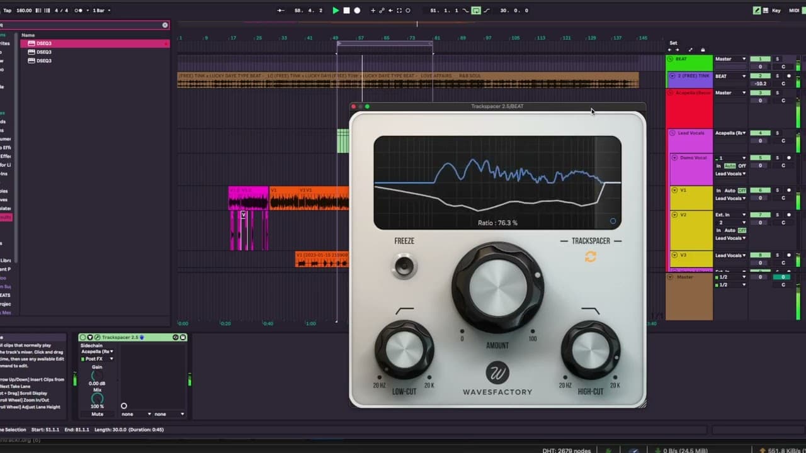Click the Key map mode button
Viewport: 806px width, 453px height.
(x=776, y=11)
